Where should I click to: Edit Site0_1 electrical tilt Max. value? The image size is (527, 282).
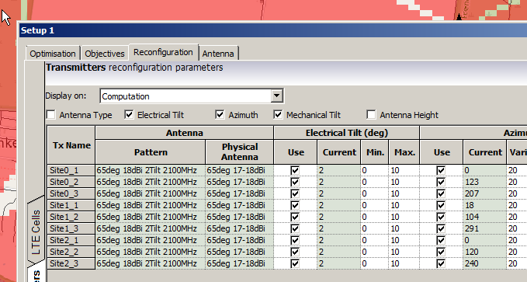(x=404, y=170)
